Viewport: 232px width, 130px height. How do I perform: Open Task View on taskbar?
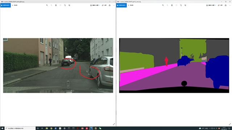[42, 129]
